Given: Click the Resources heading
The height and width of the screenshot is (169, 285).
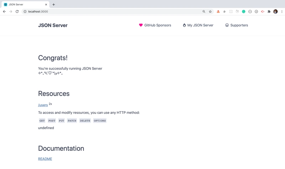Looking at the screenshot, I should coord(54,93).
